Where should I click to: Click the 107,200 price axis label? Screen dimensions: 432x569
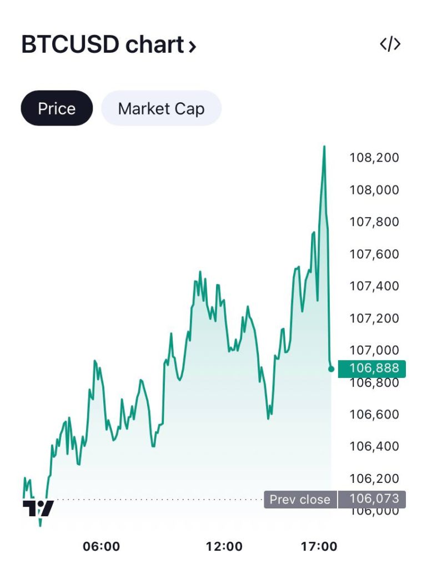click(374, 318)
